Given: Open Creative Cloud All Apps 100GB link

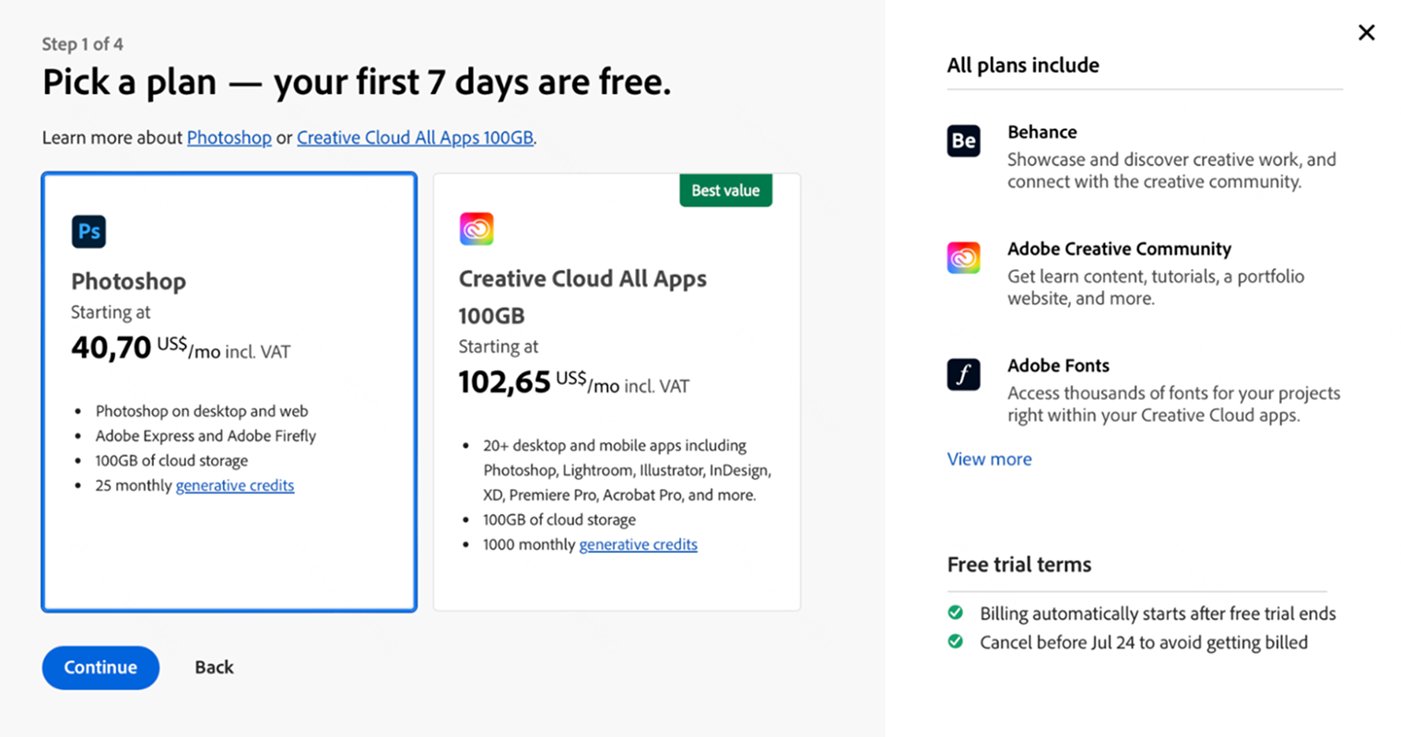Looking at the screenshot, I should (415, 137).
